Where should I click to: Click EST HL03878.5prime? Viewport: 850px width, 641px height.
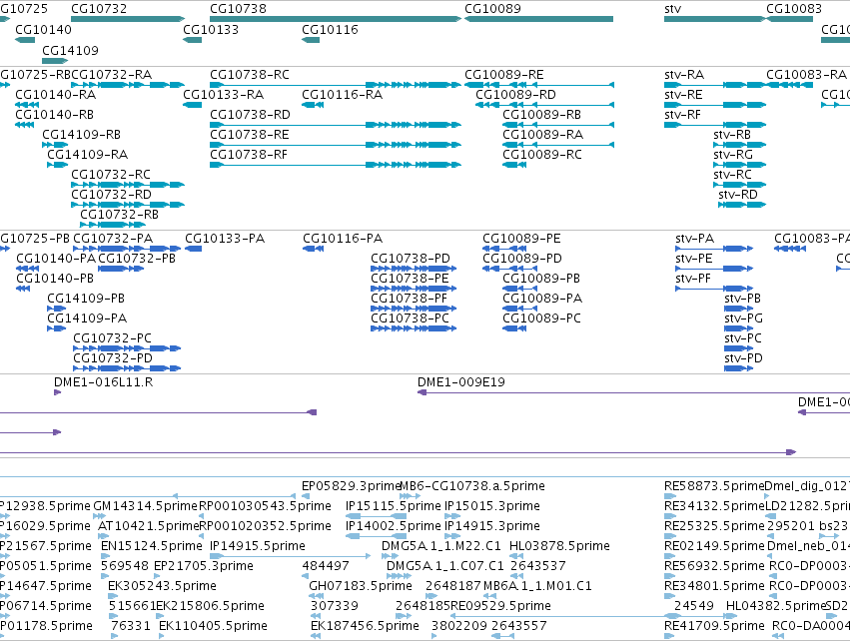[559, 546]
